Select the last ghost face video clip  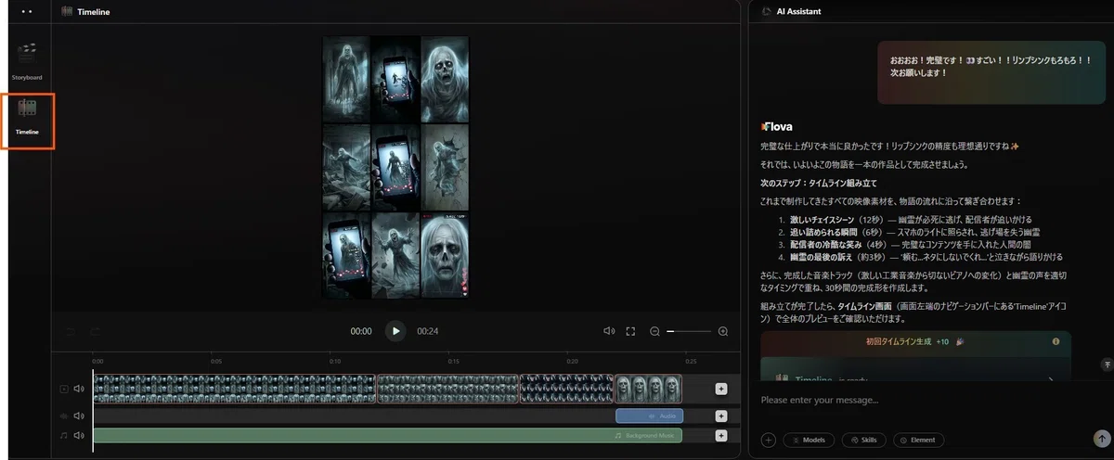pos(648,390)
